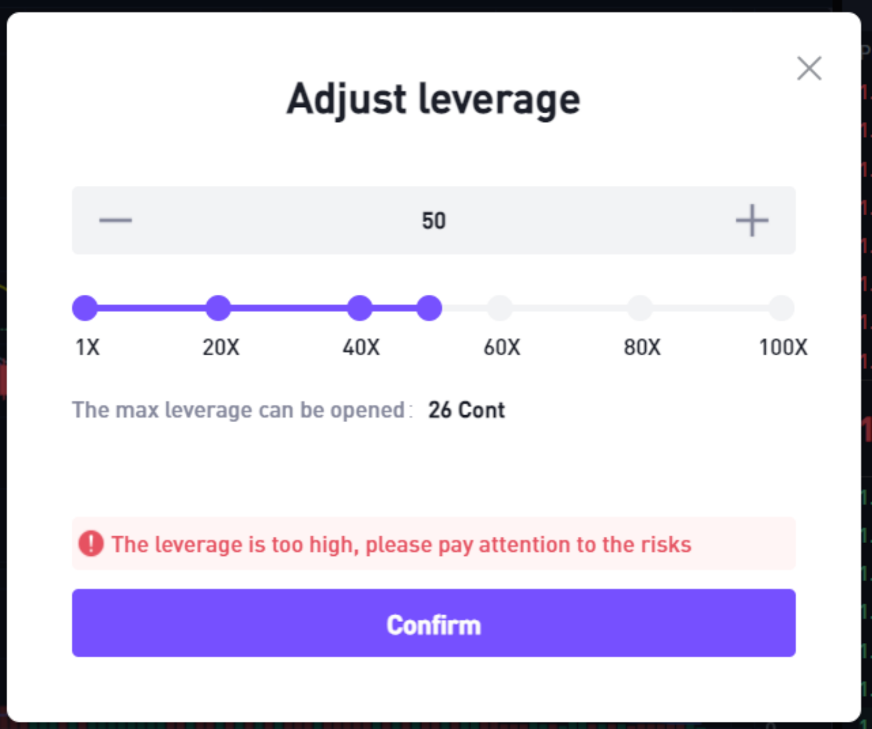Confirm the leverage adjustment
Image resolution: width=872 pixels, height=729 pixels.
pos(434,623)
